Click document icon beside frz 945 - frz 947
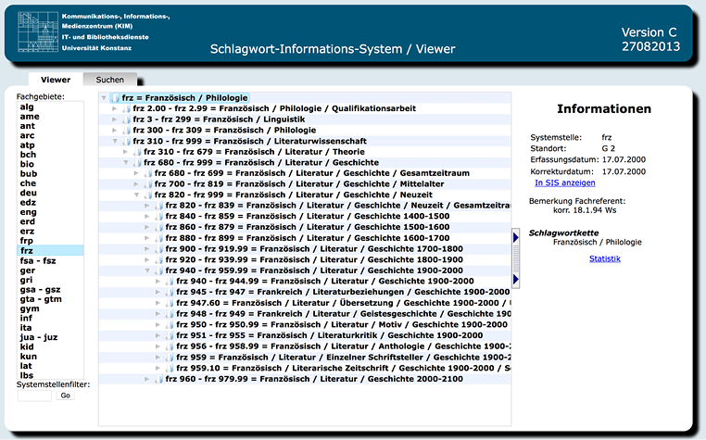Image resolution: width=706 pixels, height=440 pixels. coord(170,293)
